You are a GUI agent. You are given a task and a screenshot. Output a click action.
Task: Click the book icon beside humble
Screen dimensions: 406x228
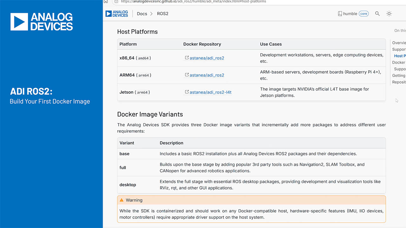click(x=340, y=14)
